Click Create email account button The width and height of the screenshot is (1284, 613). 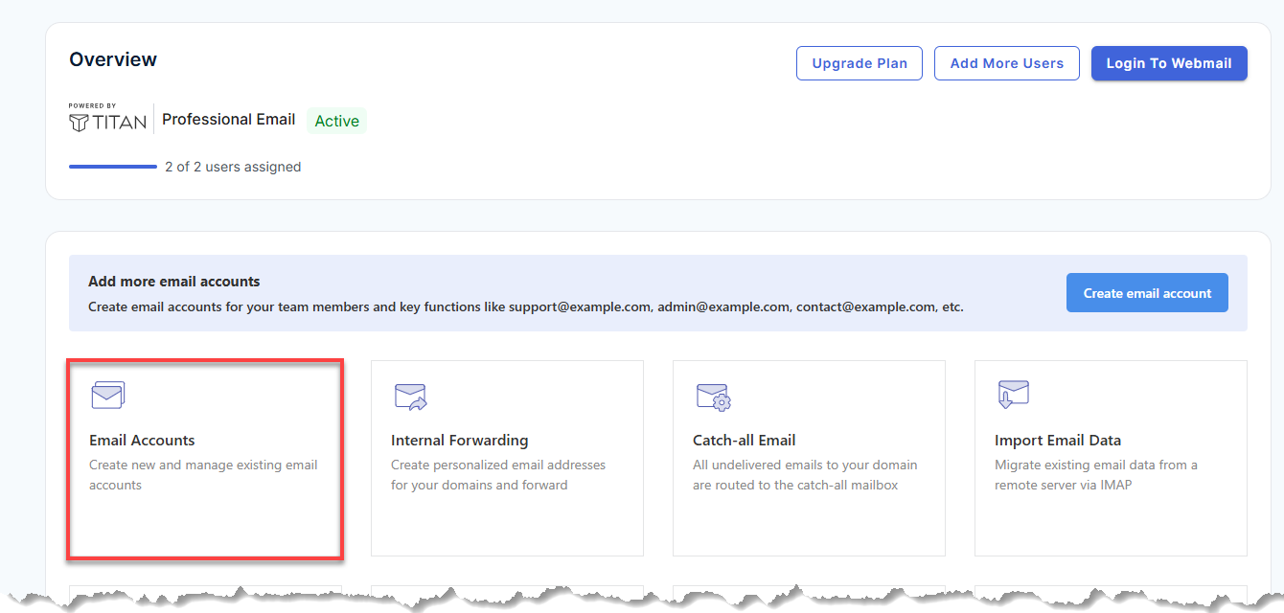pyautogui.click(x=1147, y=293)
